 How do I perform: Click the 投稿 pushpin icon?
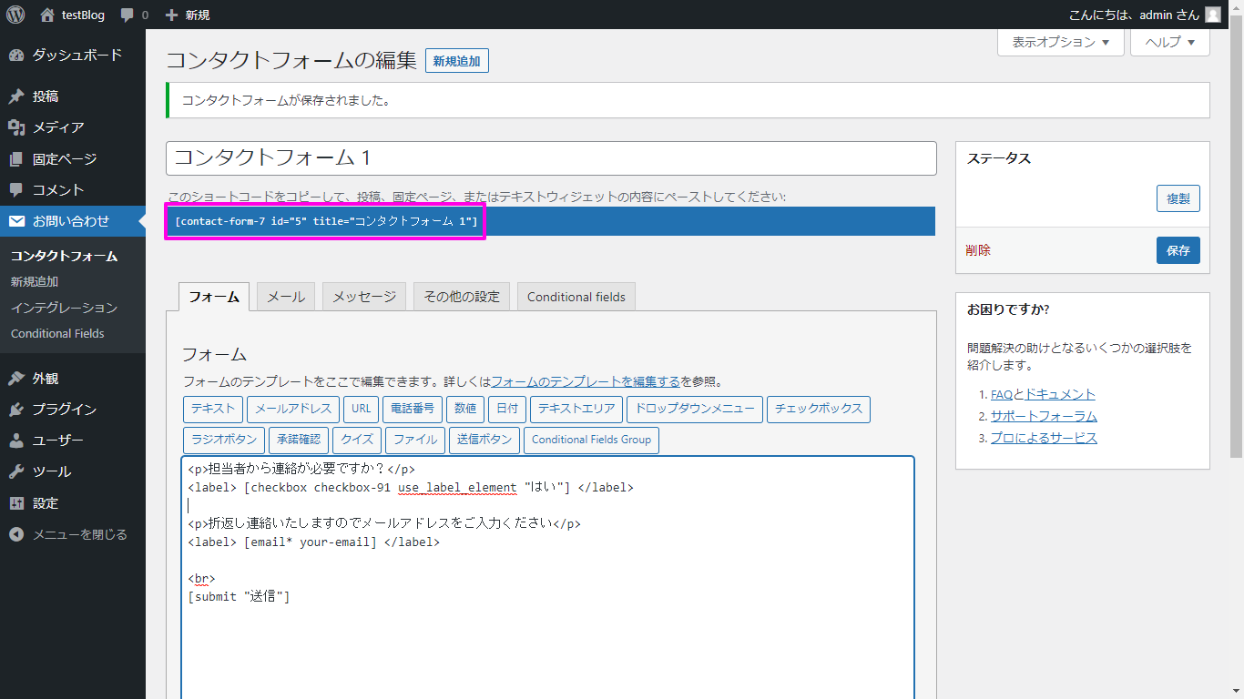click(16, 96)
